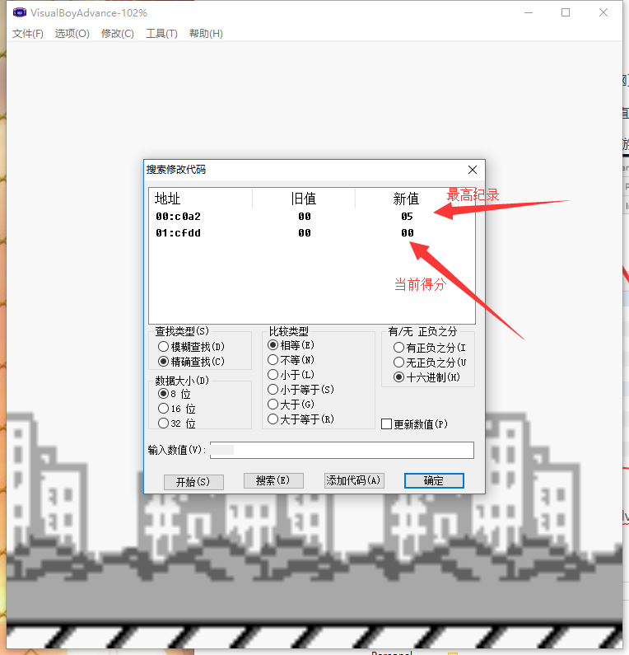Select the address row 01:cfdd
Viewport: 629px width, 655px height.
tap(311, 232)
